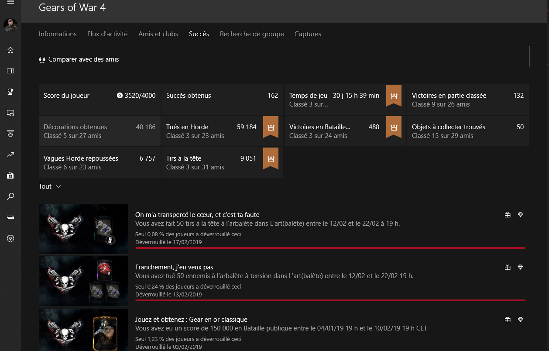Click progress bar of 'Franchement, j'en veux pas'
The width and height of the screenshot is (549, 351).
[330, 300]
